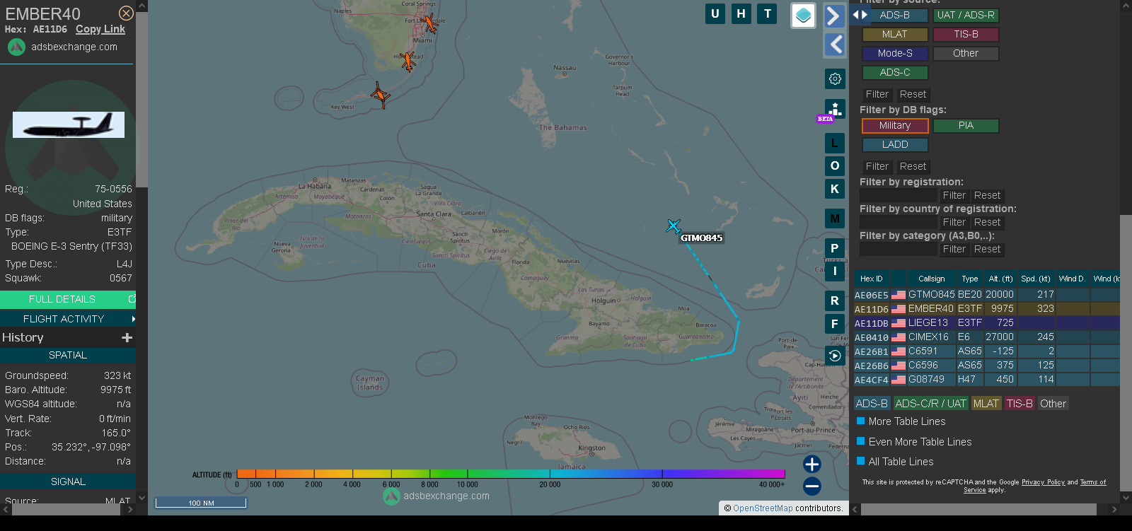Open the BETA leaderboard stats icon
The image size is (1132, 531).
[x=835, y=110]
